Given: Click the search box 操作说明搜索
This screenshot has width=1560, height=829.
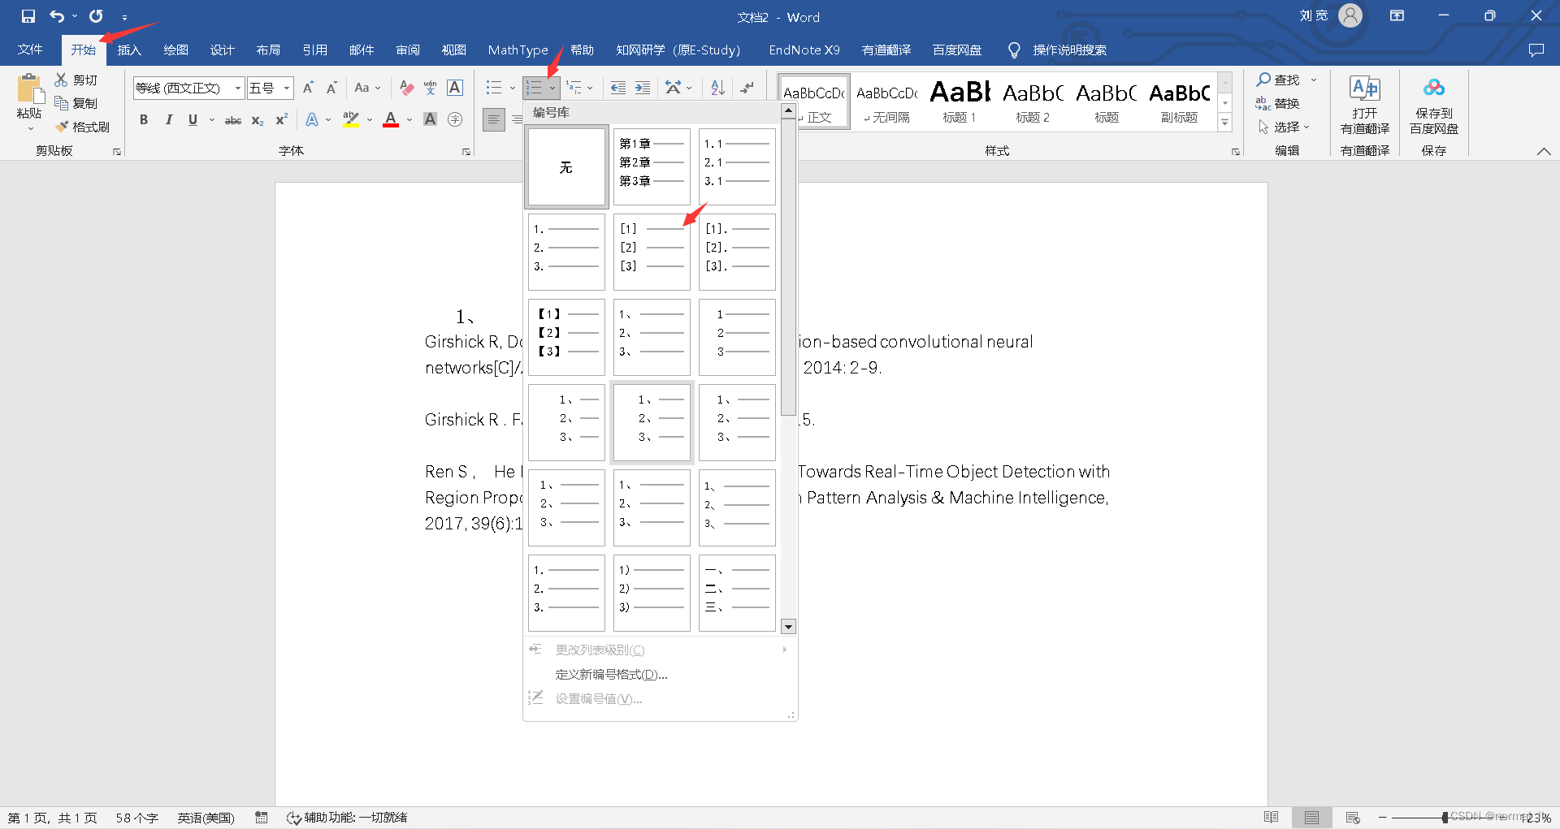Looking at the screenshot, I should pyautogui.click(x=1069, y=50).
